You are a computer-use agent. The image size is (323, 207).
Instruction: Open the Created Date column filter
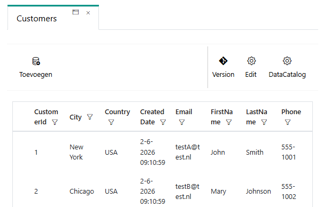(x=163, y=122)
